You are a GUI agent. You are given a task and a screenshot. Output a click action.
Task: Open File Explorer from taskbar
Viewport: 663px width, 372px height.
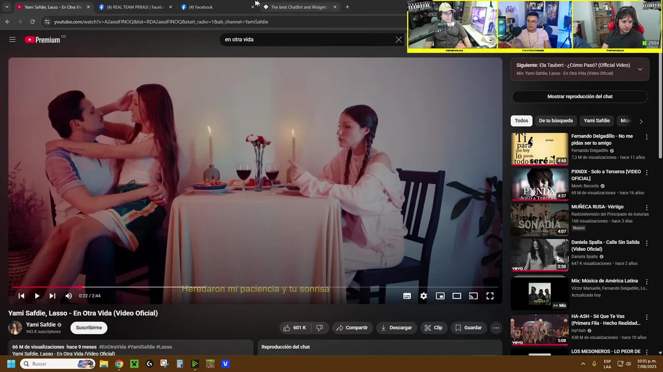coord(104,364)
